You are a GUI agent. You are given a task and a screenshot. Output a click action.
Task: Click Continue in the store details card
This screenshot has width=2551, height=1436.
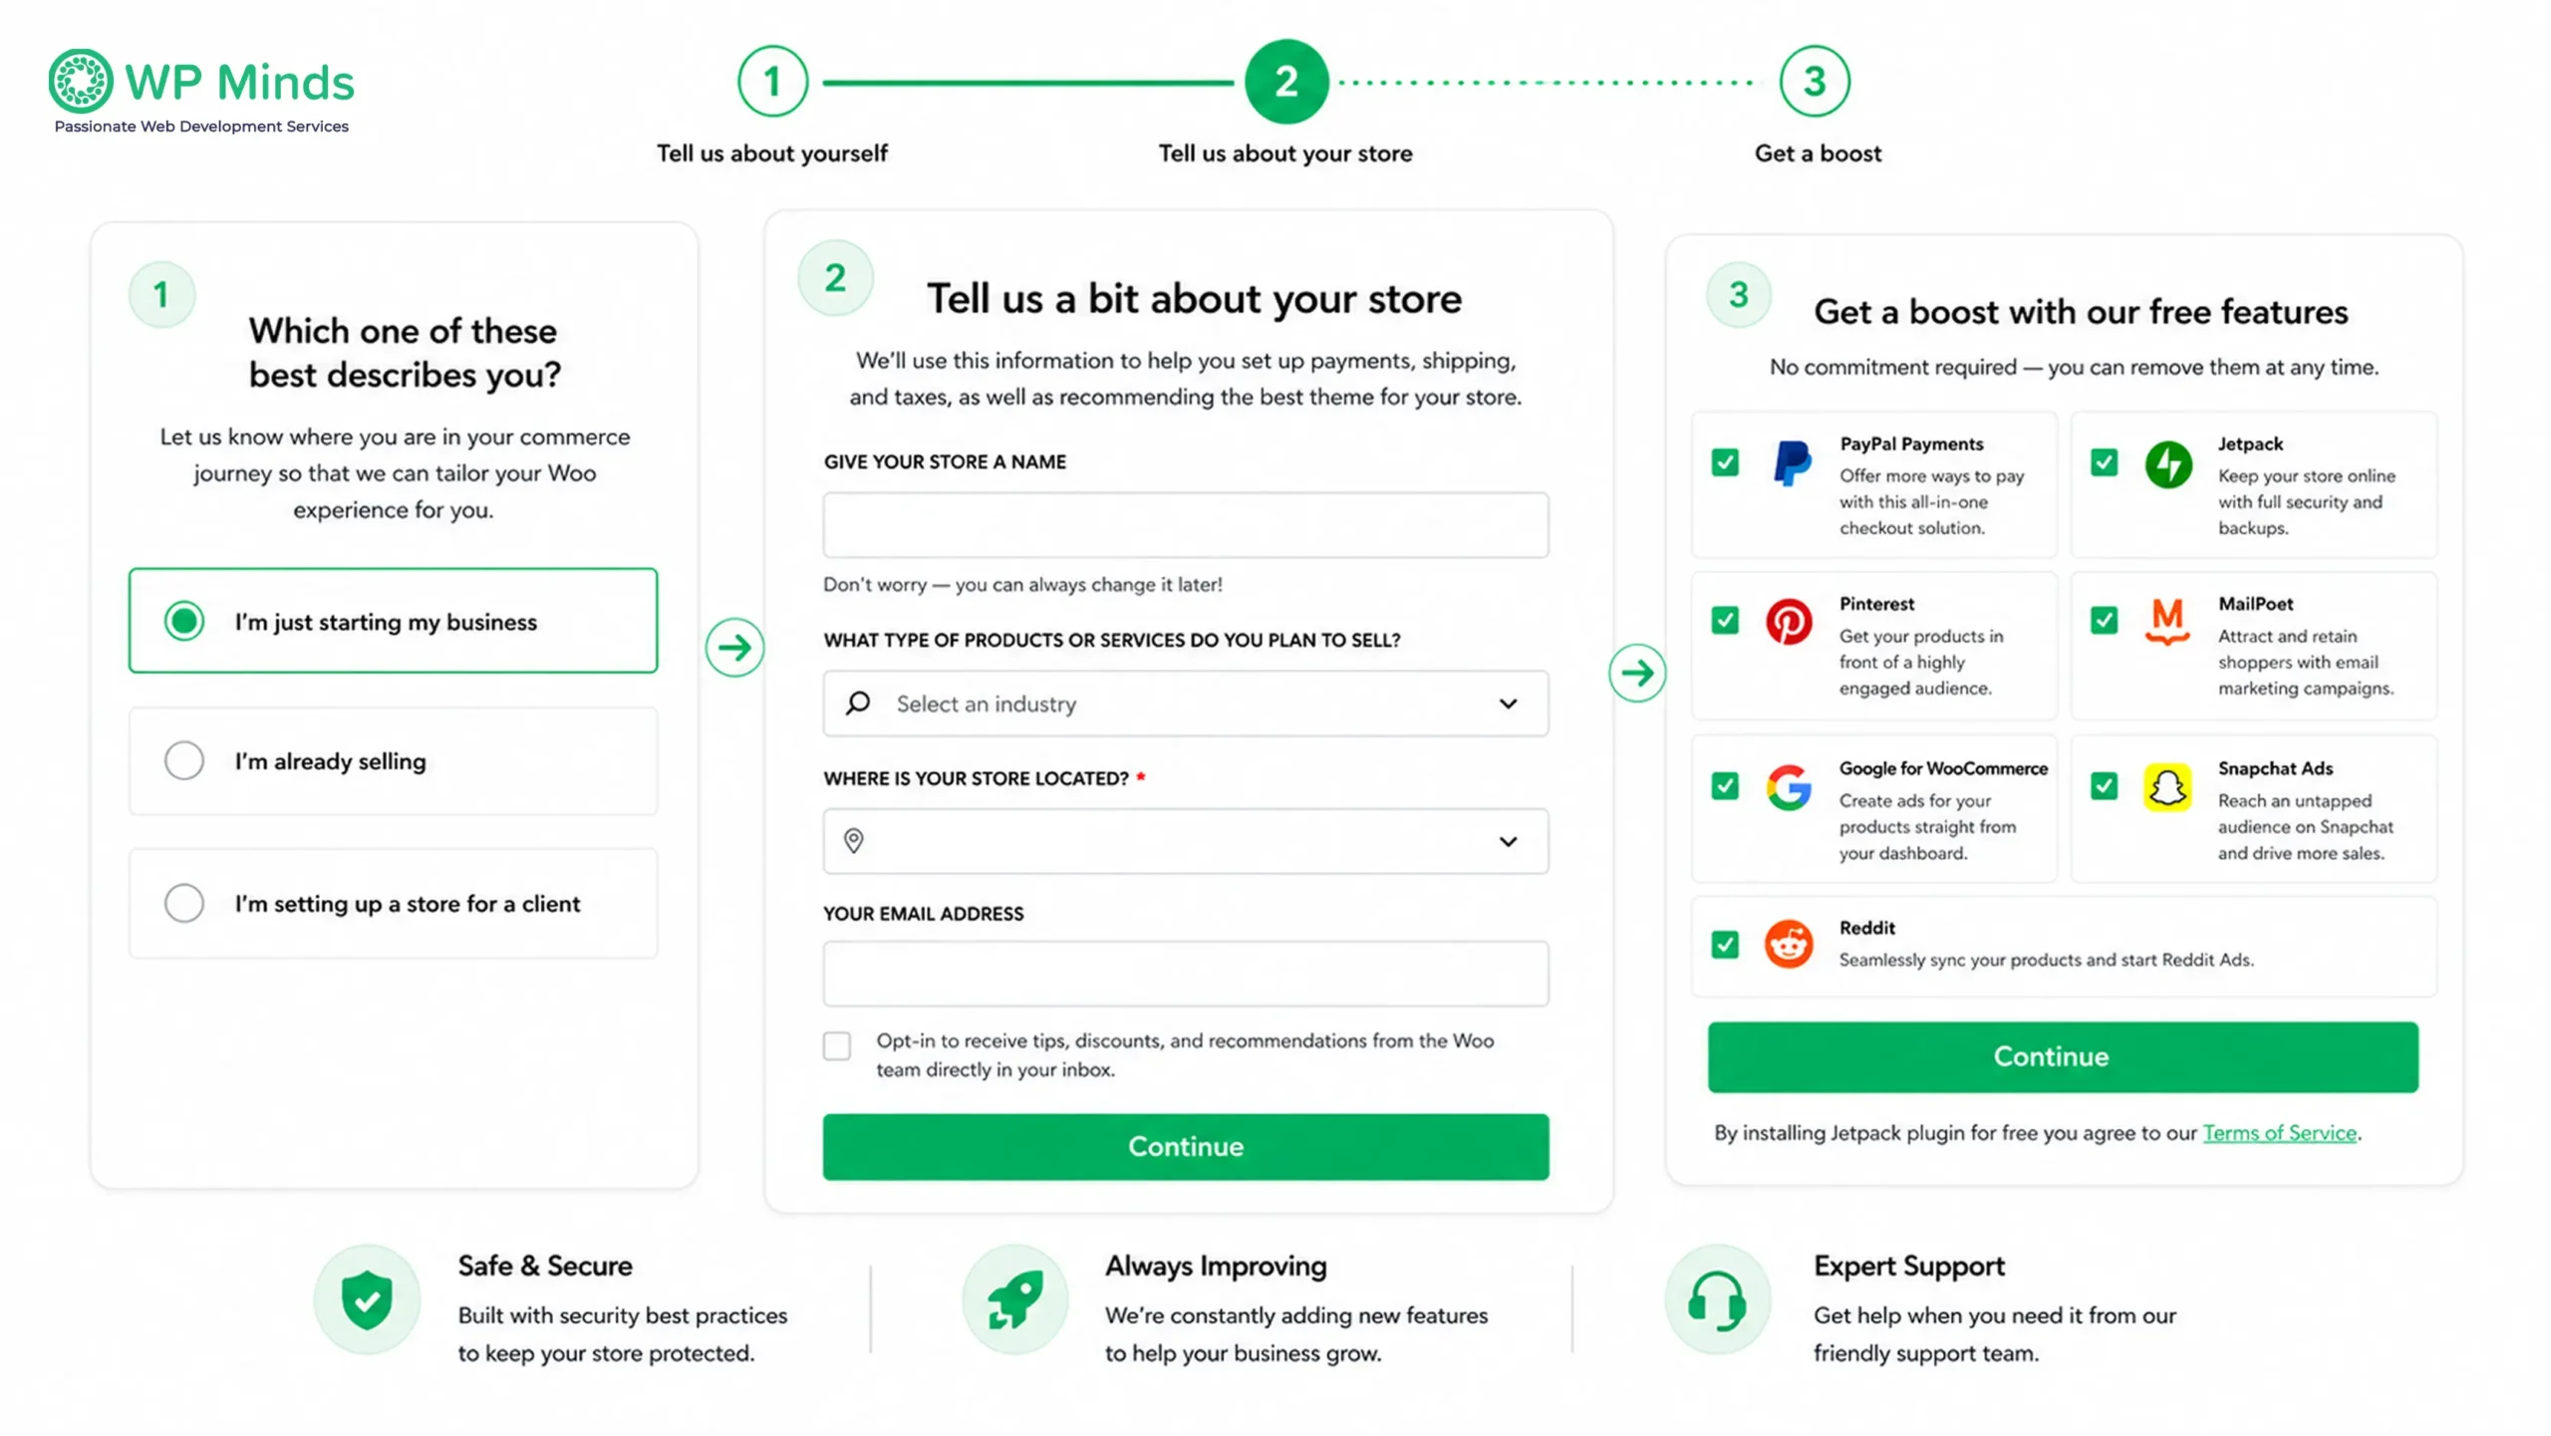pos(1186,1147)
